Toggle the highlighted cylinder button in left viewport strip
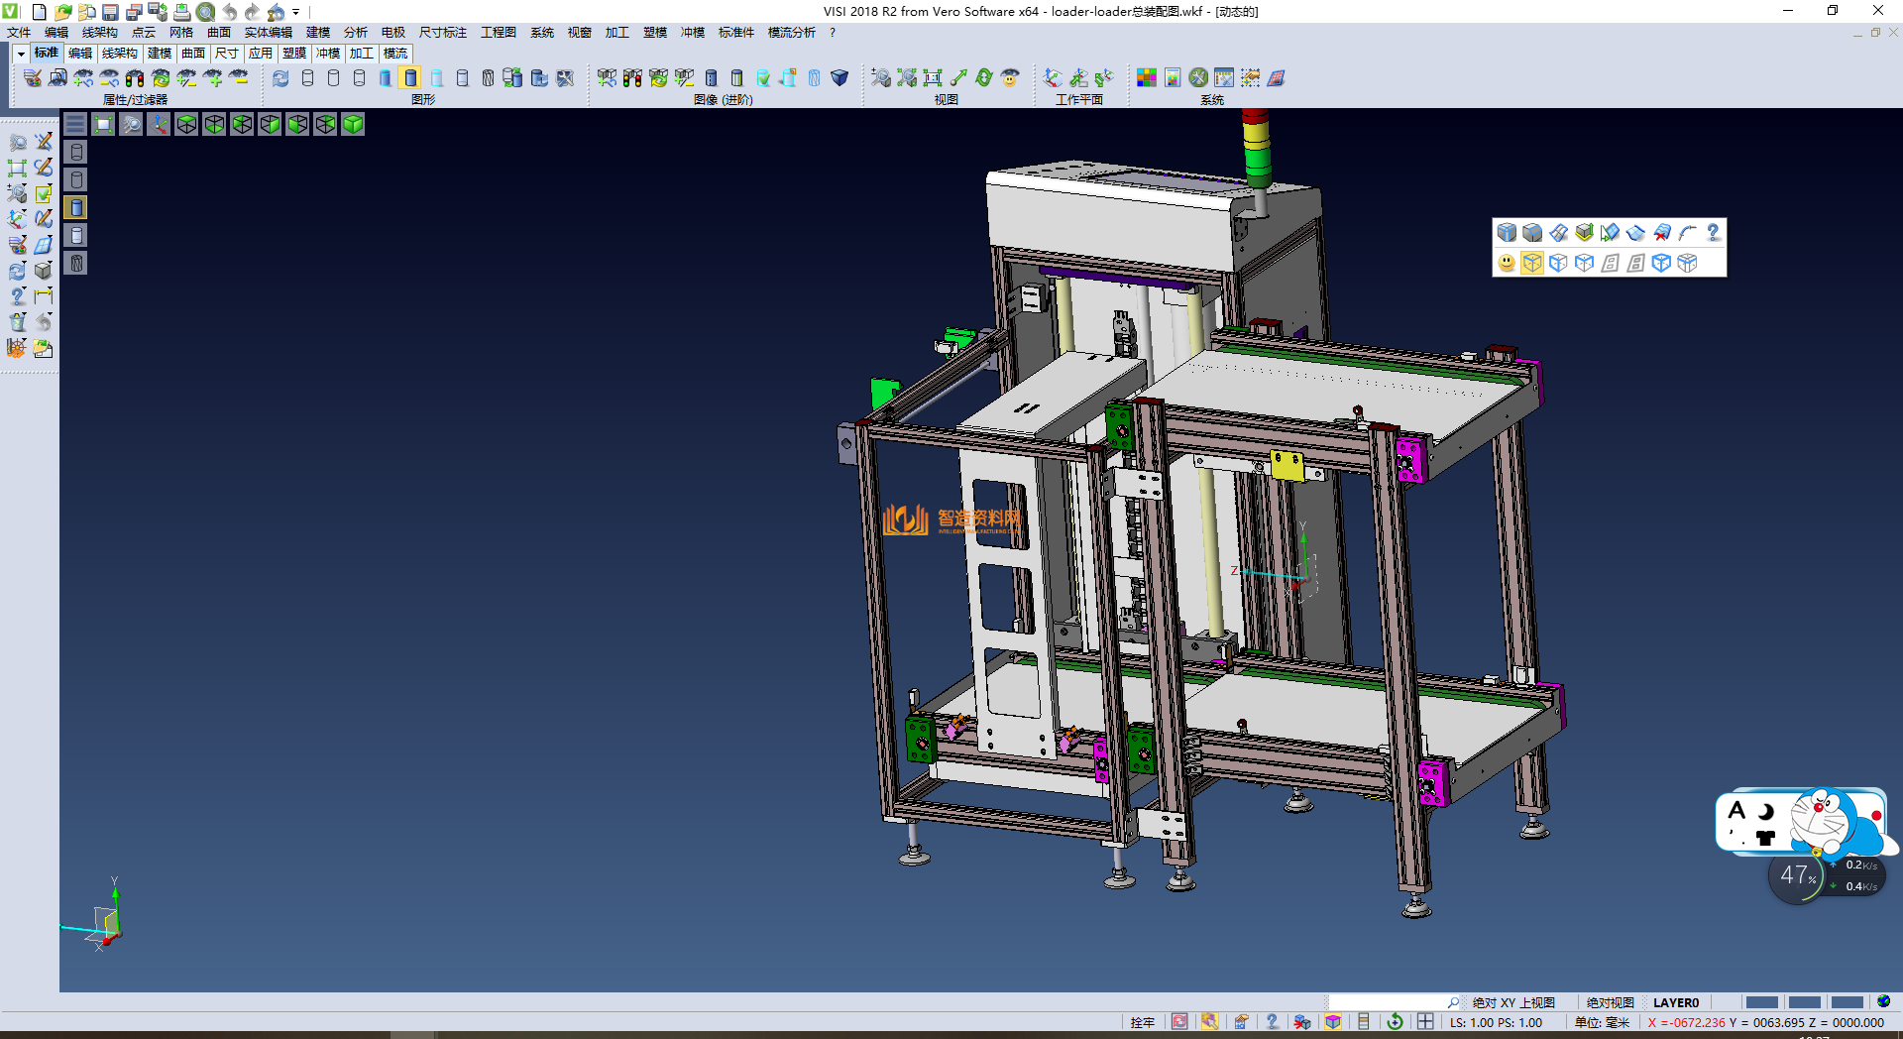The image size is (1903, 1039). click(x=76, y=207)
